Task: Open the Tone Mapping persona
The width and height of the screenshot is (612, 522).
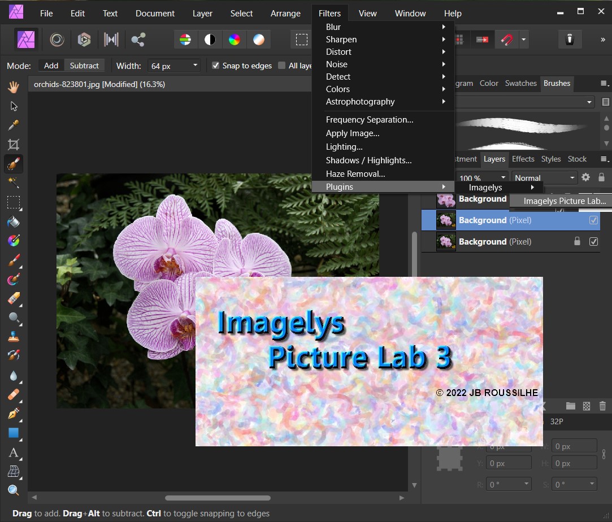Action: [x=111, y=40]
